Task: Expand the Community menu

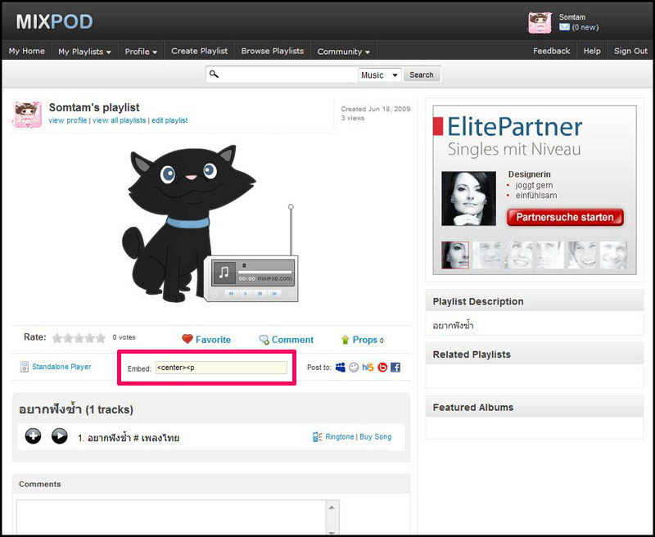Action: coord(344,52)
